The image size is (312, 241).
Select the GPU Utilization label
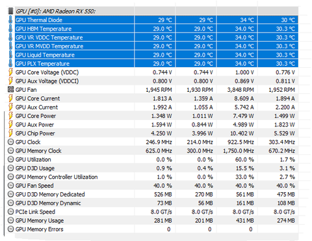[33, 160]
